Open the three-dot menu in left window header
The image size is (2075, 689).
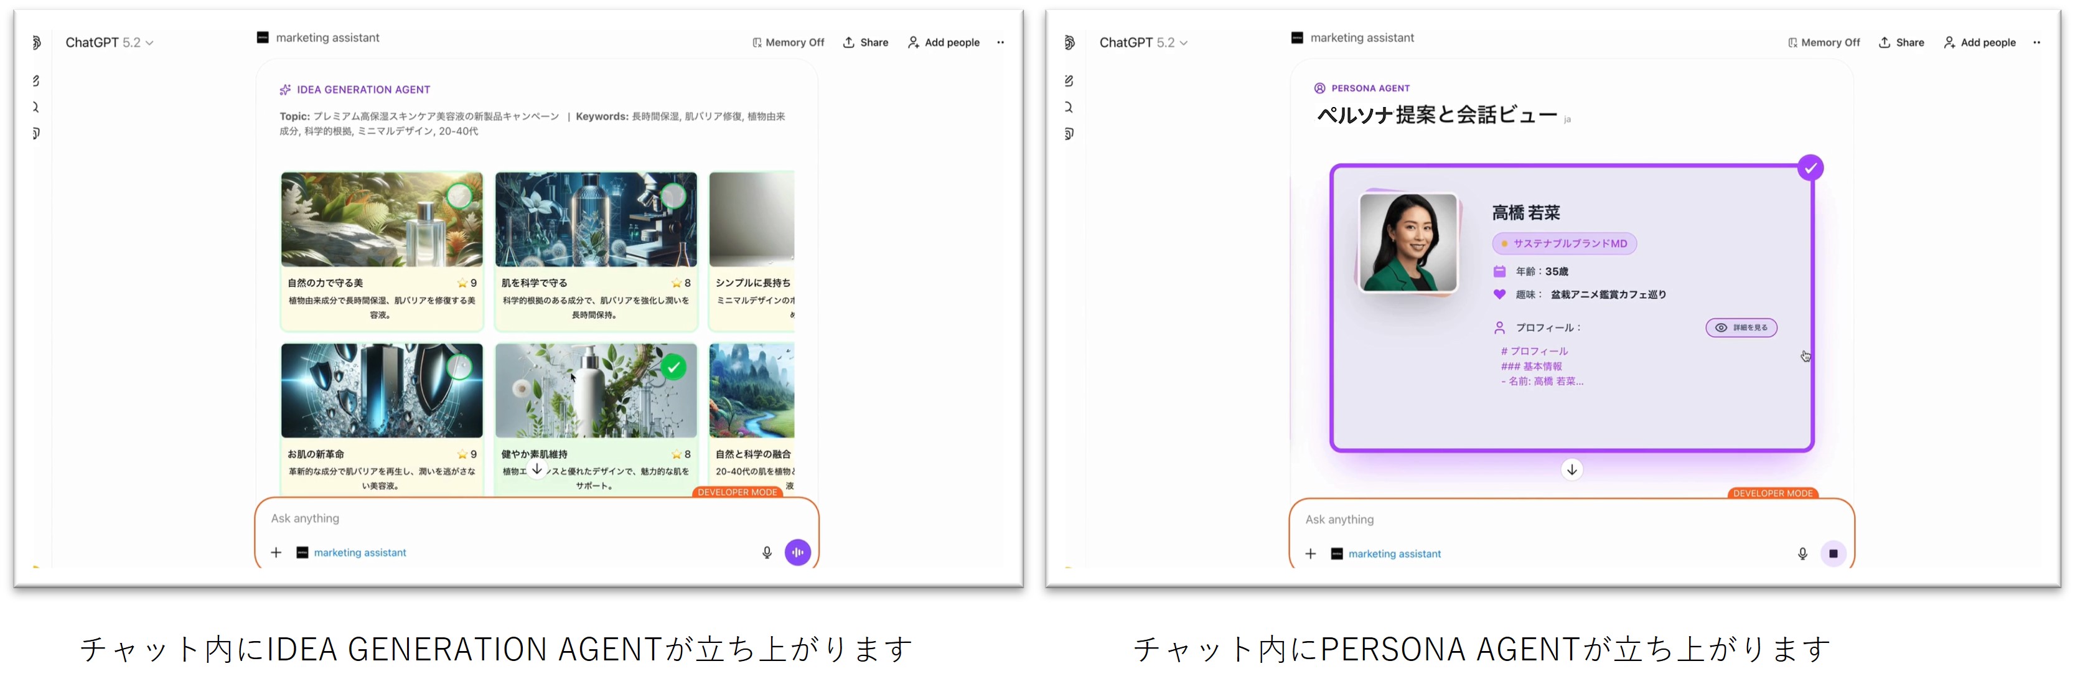click(x=1000, y=43)
